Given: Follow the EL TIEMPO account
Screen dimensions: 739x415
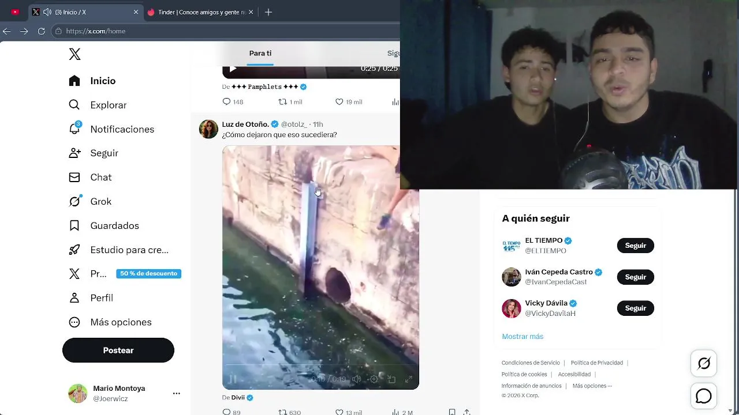Looking at the screenshot, I should [x=635, y=246].
